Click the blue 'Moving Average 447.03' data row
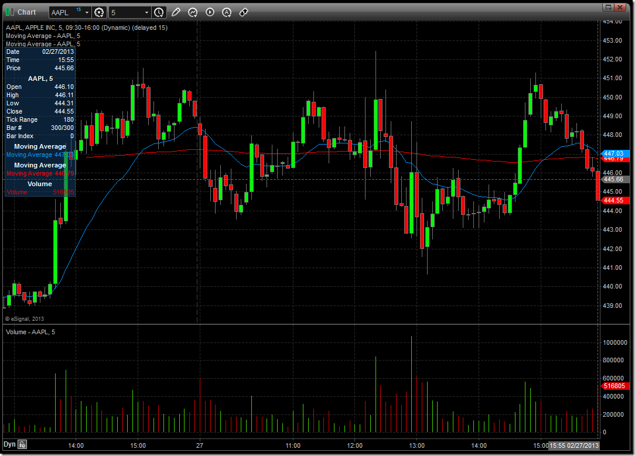The width and height of the screenshot is (635, 456). click(x=40, y=155)
